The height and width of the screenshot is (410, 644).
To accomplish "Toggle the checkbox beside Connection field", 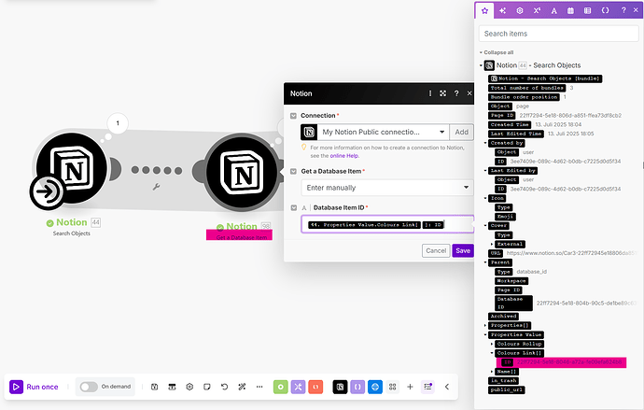I will (293, 116).
